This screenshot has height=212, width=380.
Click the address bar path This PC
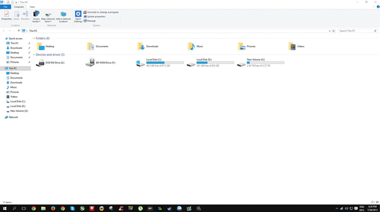(33, 31)
